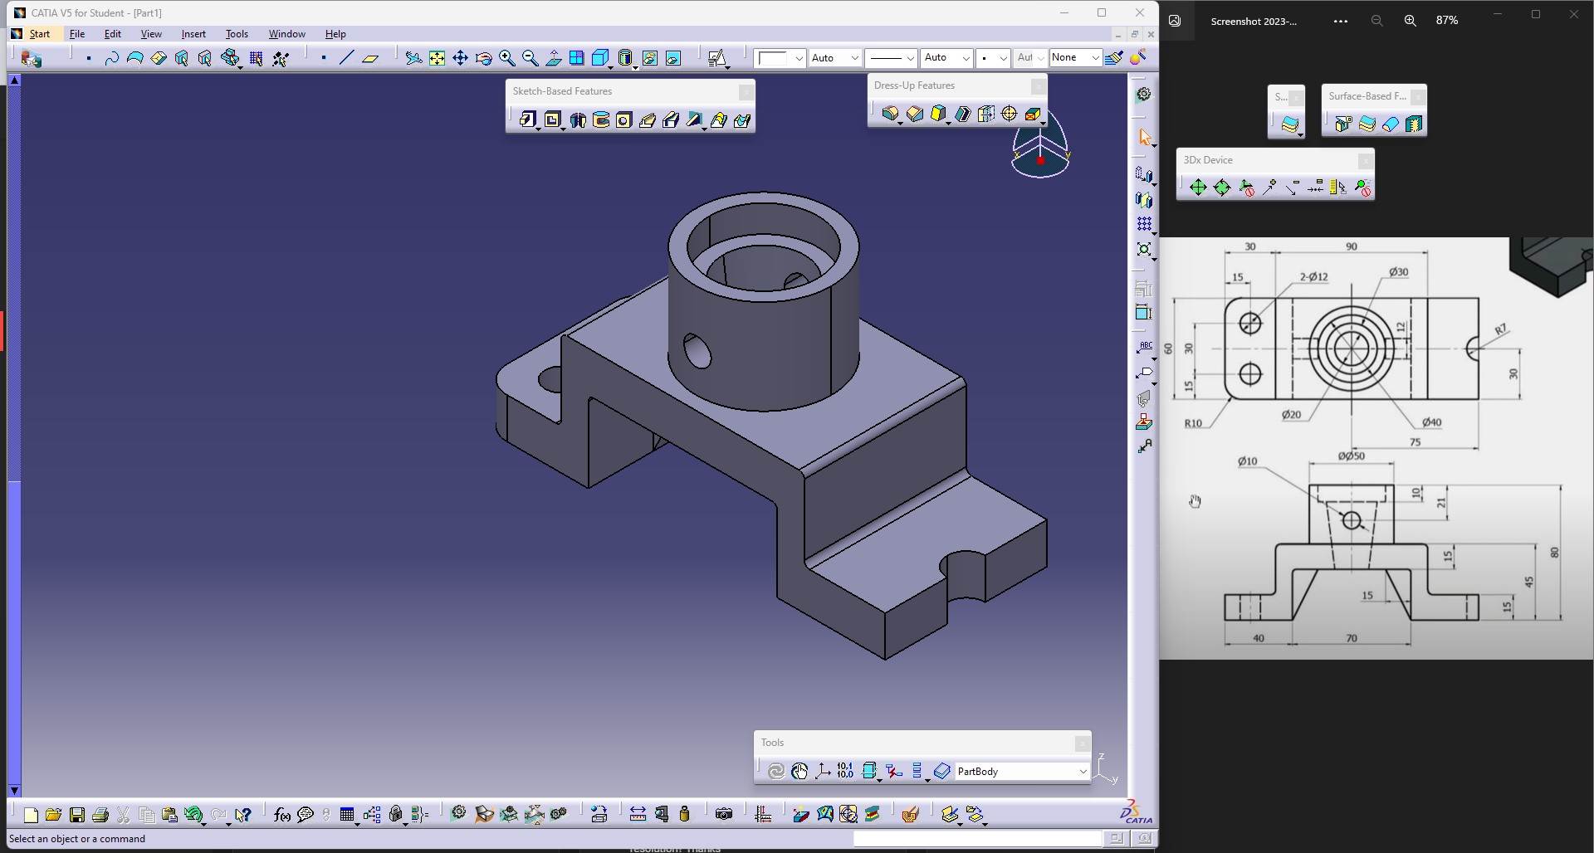Select the Shell tool in Dress-Up Features
The image size is (1594, 853).
click(x=962, y=114)
